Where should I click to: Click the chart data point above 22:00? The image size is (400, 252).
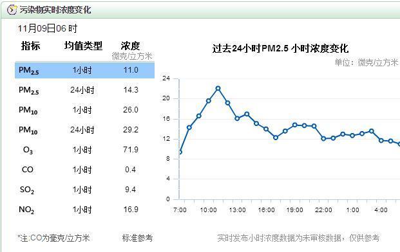[x=323, y=139]
